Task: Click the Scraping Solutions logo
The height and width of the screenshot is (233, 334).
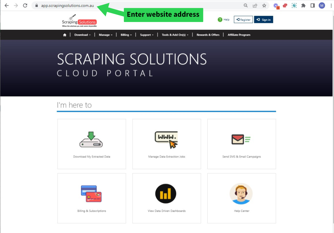Action: pyautogui.click(x=79, y=21)
